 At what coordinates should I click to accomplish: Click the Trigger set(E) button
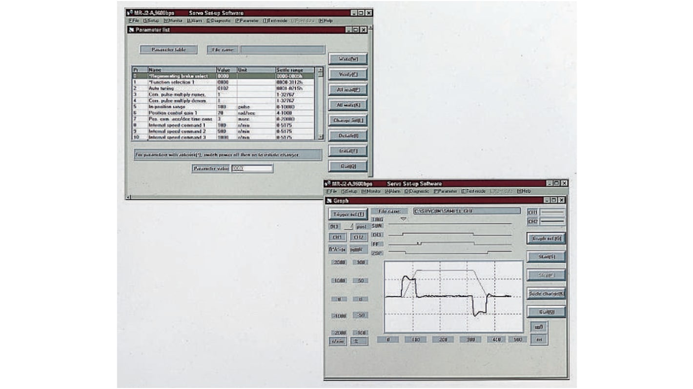pos(347,214)
